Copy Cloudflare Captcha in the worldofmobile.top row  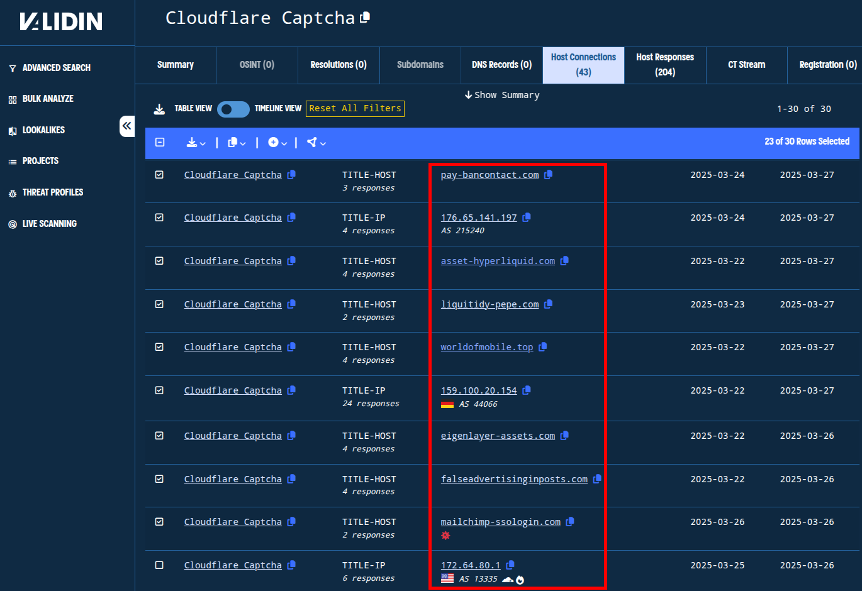(x=291, y=347)
